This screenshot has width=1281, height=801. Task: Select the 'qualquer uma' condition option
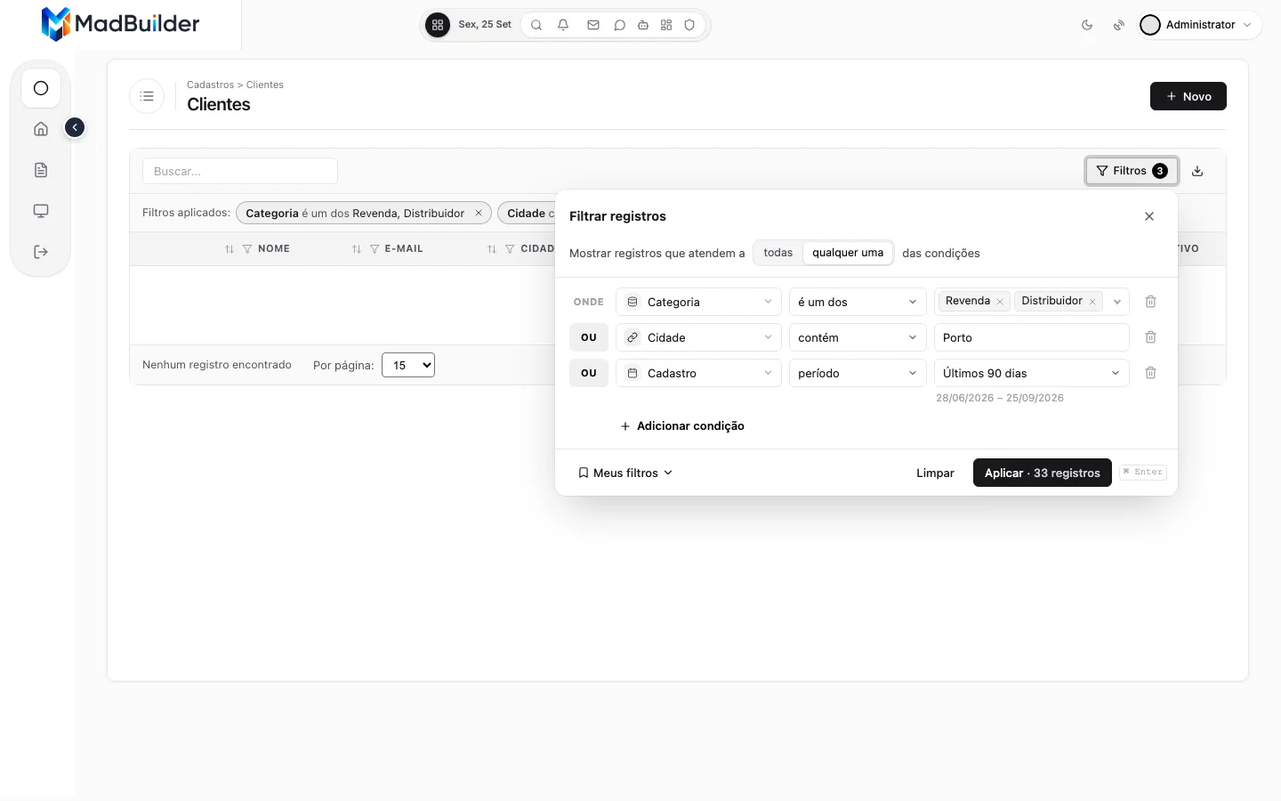point(848,253)
